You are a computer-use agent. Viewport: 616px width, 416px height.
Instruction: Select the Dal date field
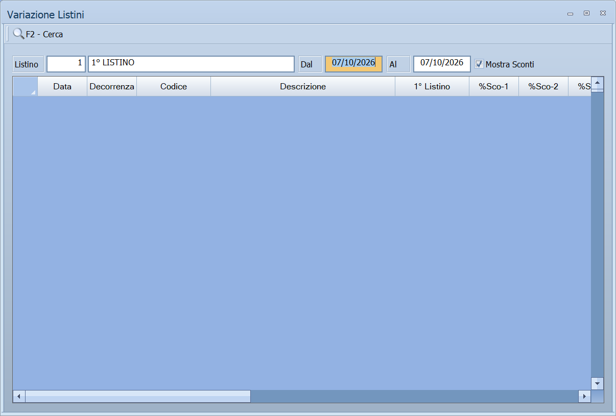pos(353,64)
